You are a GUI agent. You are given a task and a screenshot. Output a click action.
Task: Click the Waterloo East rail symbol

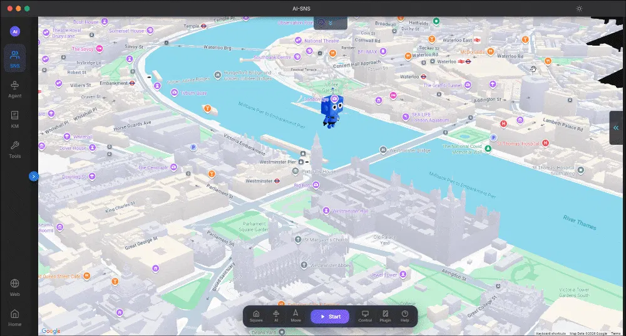click(477, 40)
